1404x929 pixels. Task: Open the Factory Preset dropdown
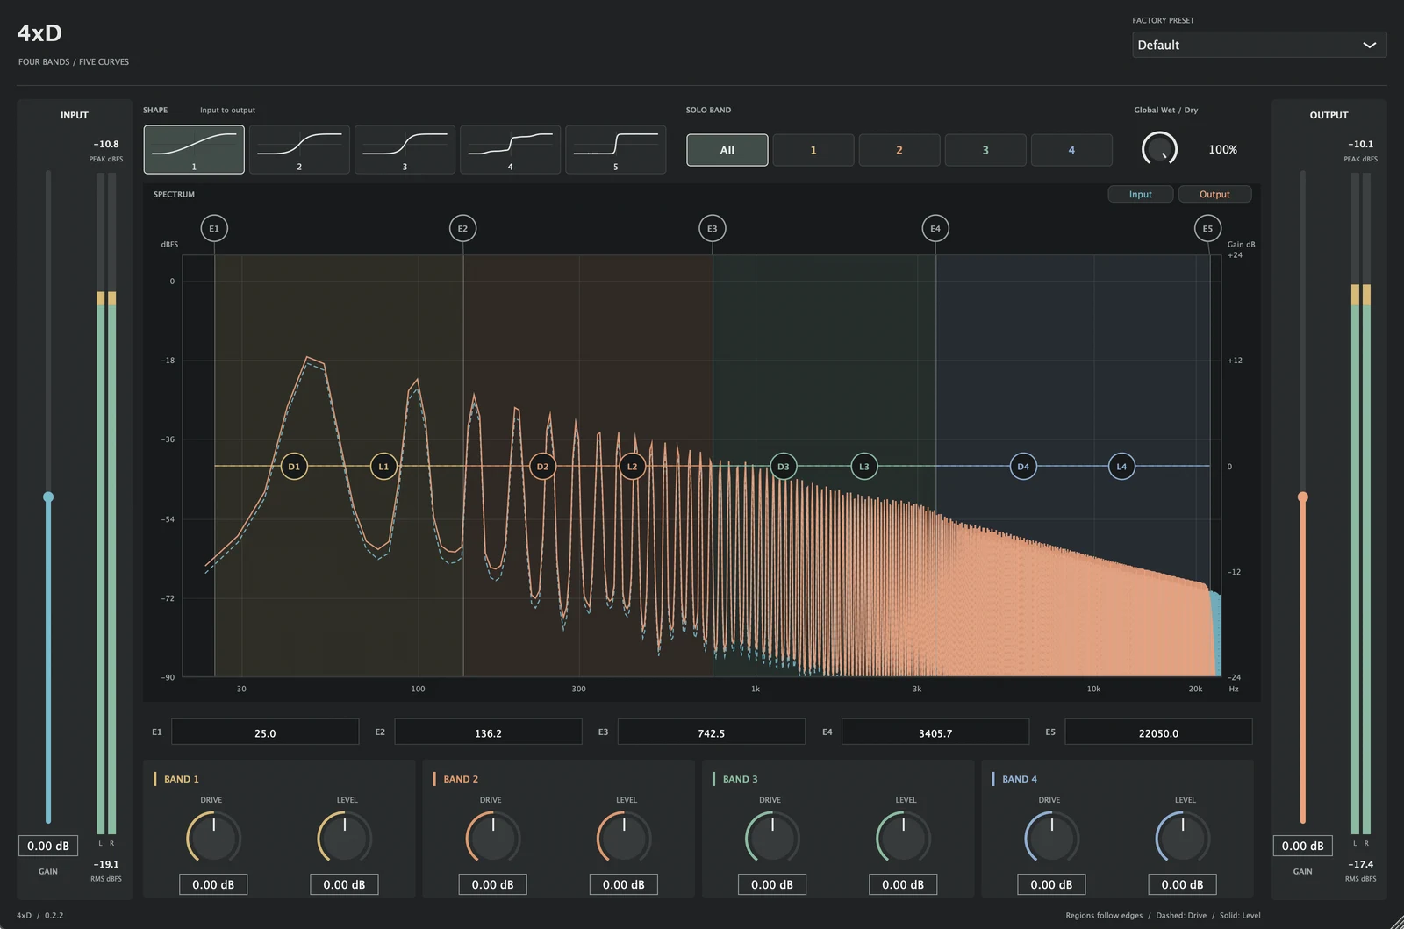pyautogui.click(x=1259, y=45)
